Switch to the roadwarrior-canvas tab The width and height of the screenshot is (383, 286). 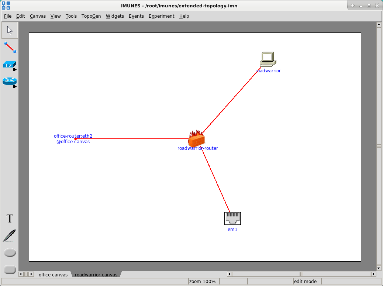tap(96, 275)
